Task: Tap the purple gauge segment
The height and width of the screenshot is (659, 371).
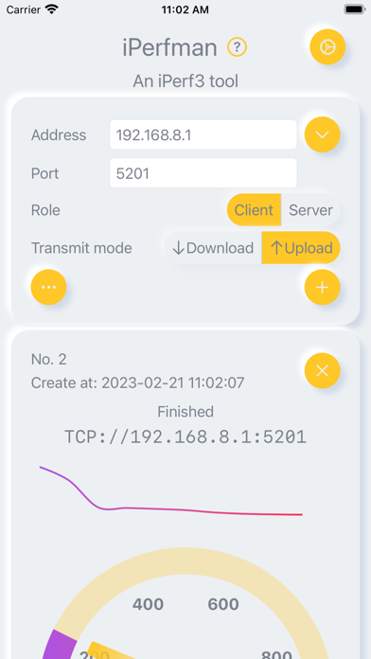Action: click(59, 643)
